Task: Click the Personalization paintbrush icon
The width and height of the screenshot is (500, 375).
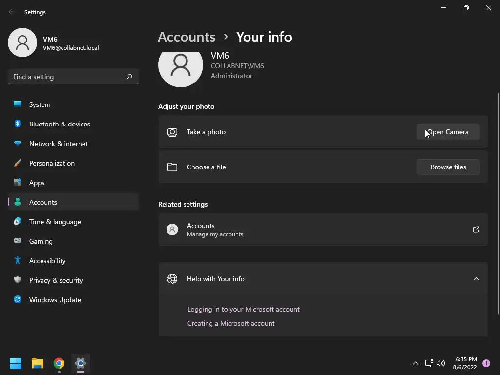Action: pos(18,163)
